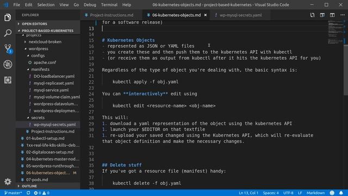Open the feedback smiley in status bar

(x=332, y=193)
